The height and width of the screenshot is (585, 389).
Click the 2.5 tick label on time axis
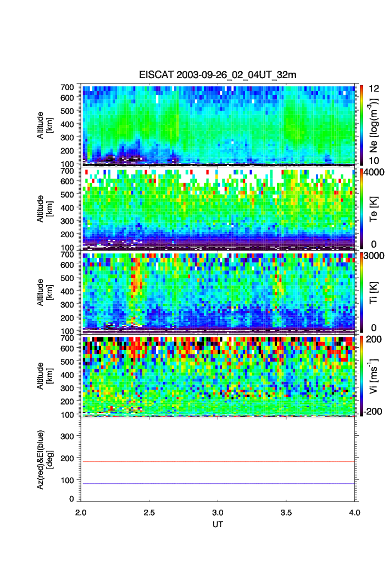149,512
